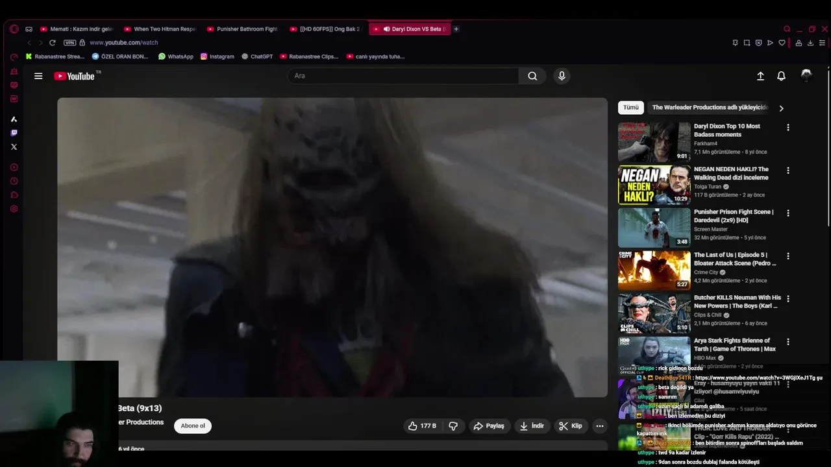
Task: Open X (Twitter) from the sidebar
Action: pos(14,147)
